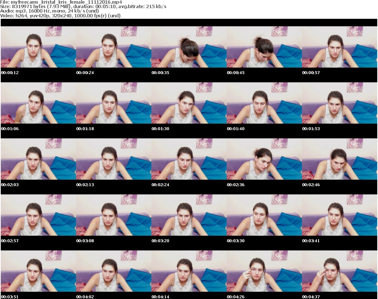Screen dimensions: 378x299
Task: Select the thumbnail frame at 00:01:53
Action: click(x=340, y=103)
